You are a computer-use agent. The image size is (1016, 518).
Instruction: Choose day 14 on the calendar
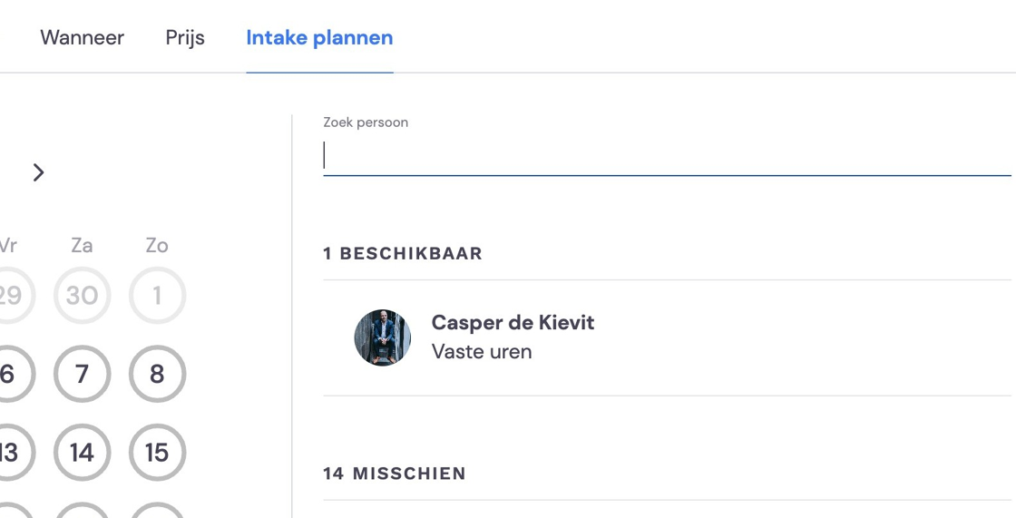pyautogui.click(x=83, y=452)
